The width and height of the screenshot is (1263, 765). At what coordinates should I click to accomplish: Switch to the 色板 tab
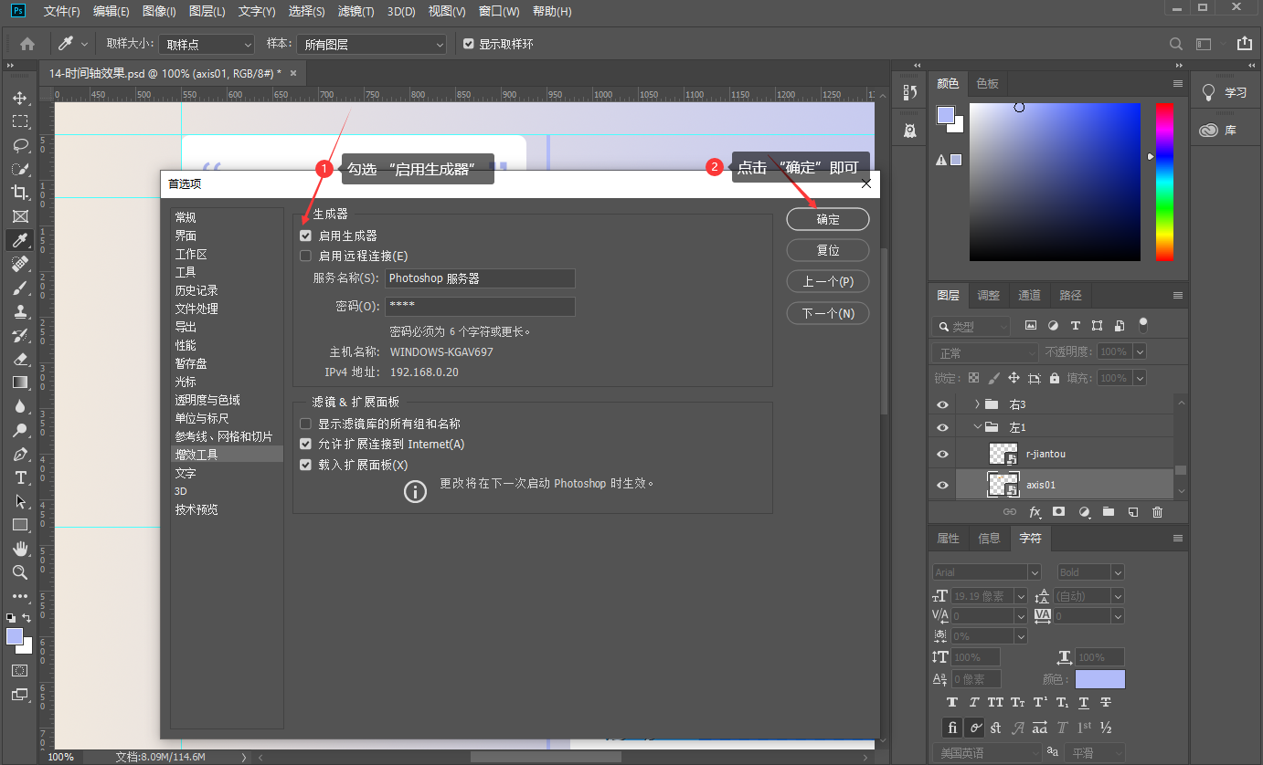[988, 83]
